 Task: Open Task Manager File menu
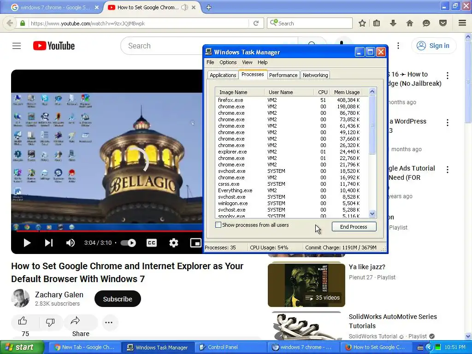coord(210,62)
